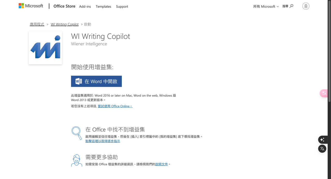Viewport: 331px width, 179px height.
Task: Click the 啟動 breadcrumb text
Action: click(88, 24)
